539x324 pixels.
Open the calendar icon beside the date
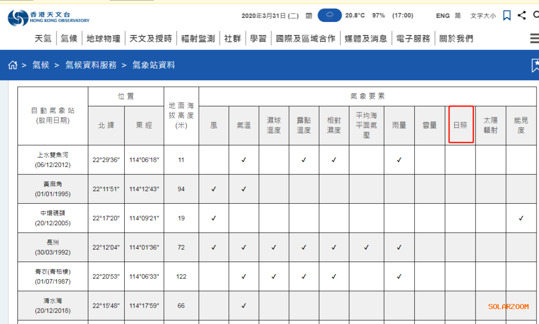(309, 15)
